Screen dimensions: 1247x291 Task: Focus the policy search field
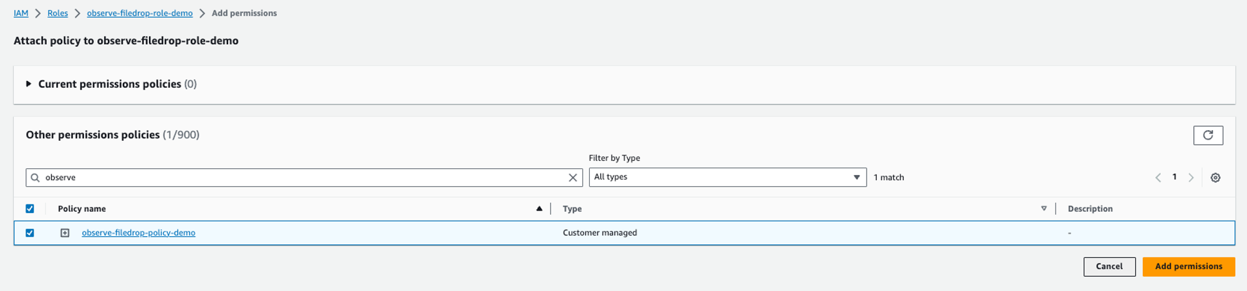(304, 178)
